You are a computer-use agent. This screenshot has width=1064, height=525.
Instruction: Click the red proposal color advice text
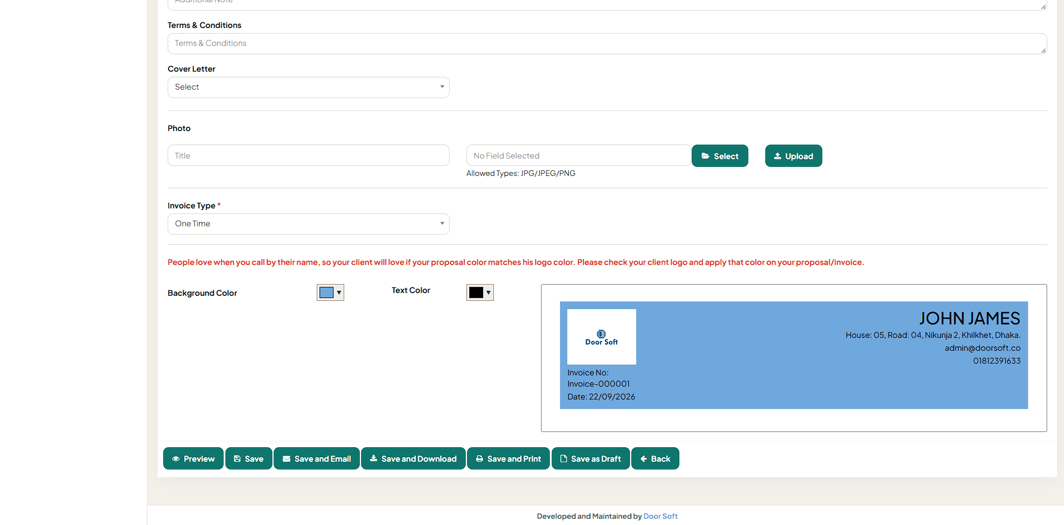[x=516, y=262]
